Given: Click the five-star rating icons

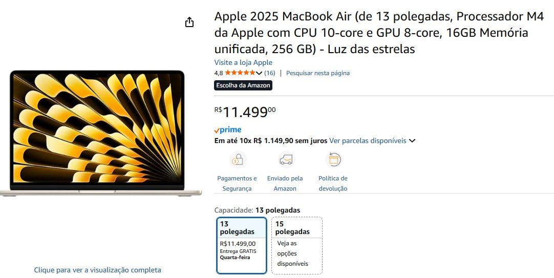Looking at the screenshot, I should (x=240, y=73).
